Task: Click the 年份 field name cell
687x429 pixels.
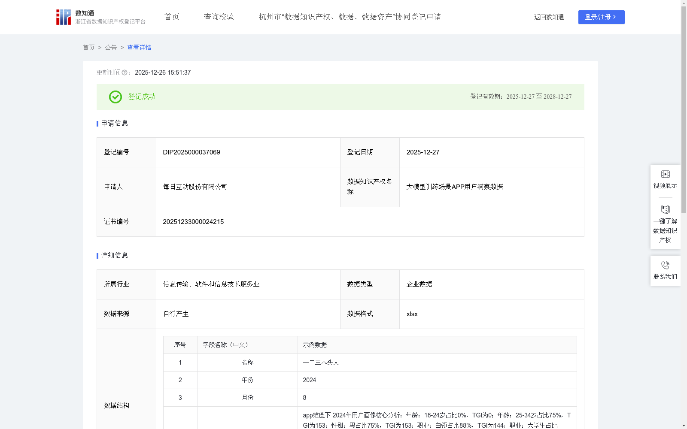Action: tap(247, 380)
